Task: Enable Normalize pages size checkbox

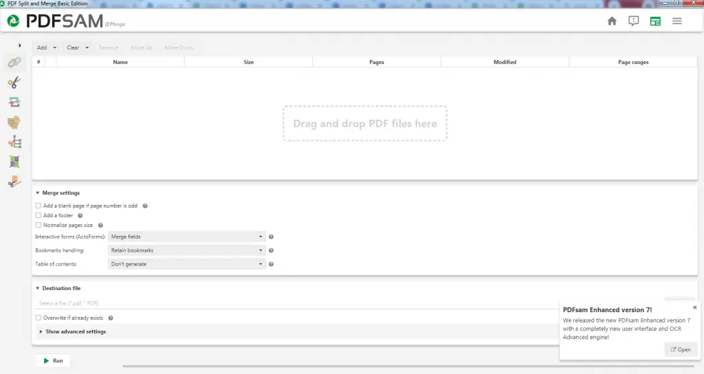Action: coord(38,225)
